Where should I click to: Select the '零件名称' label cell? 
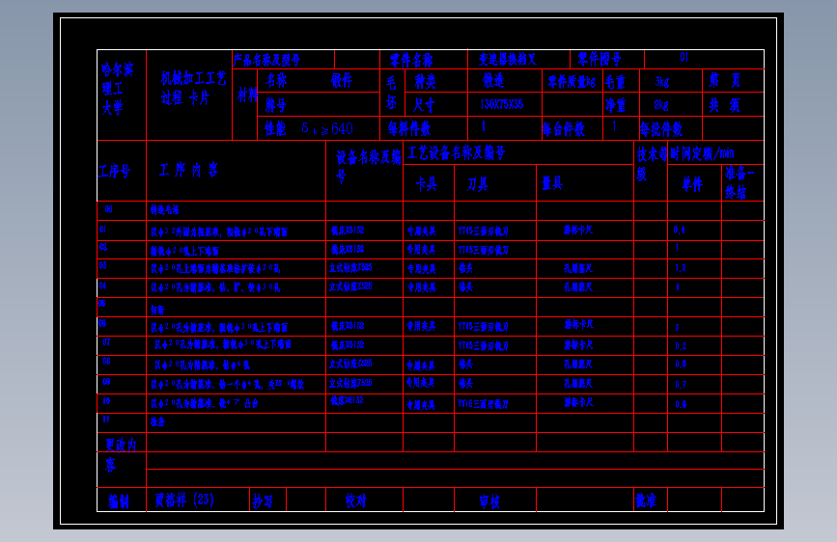click(x=411, y=60)
